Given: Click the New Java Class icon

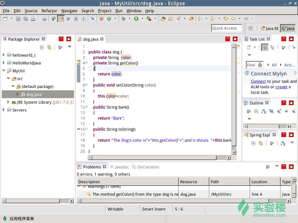Looking at the screenshot, I should coord(109,19).
